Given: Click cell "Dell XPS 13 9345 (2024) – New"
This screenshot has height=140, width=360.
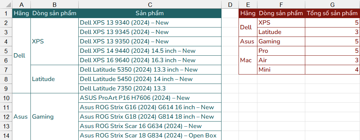Looking at the screenshot, I should 150,32.
